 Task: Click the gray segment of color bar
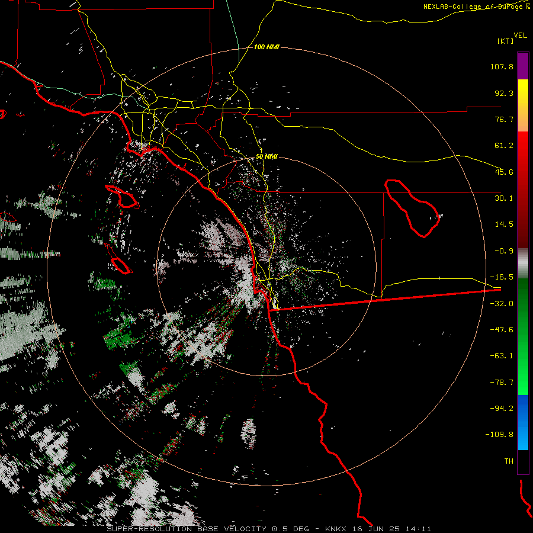click(523, 264)
